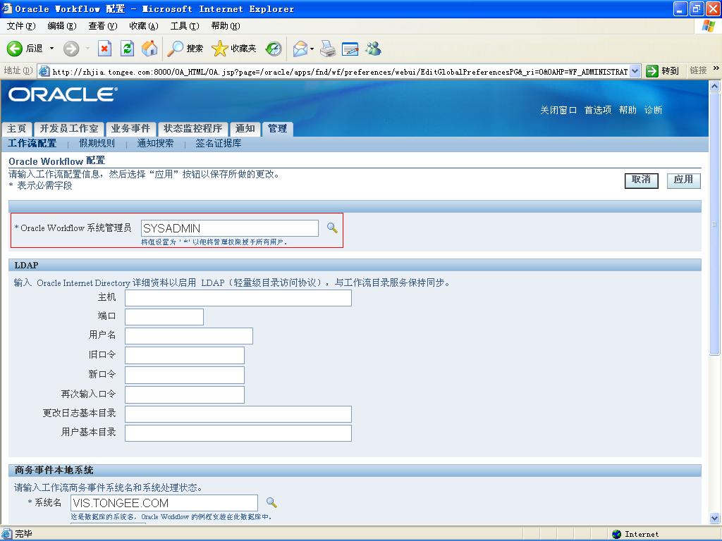722x541 pixels.
Task: Click the vertical scrollbar up arrow
Action: 715,86
